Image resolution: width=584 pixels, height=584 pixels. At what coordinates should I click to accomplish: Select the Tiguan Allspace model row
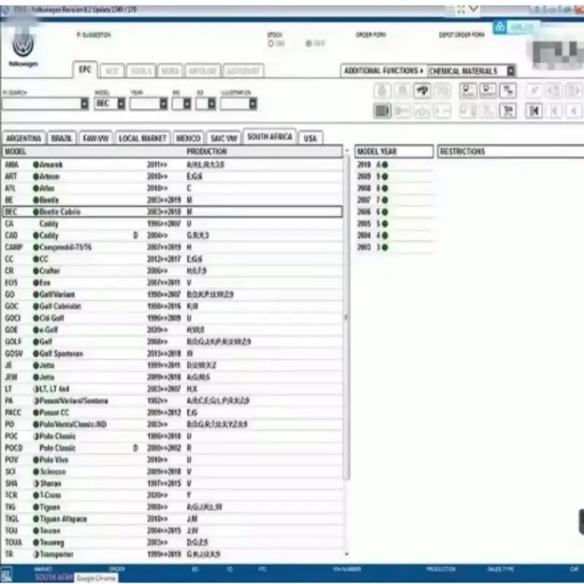[x=172, y=519]
